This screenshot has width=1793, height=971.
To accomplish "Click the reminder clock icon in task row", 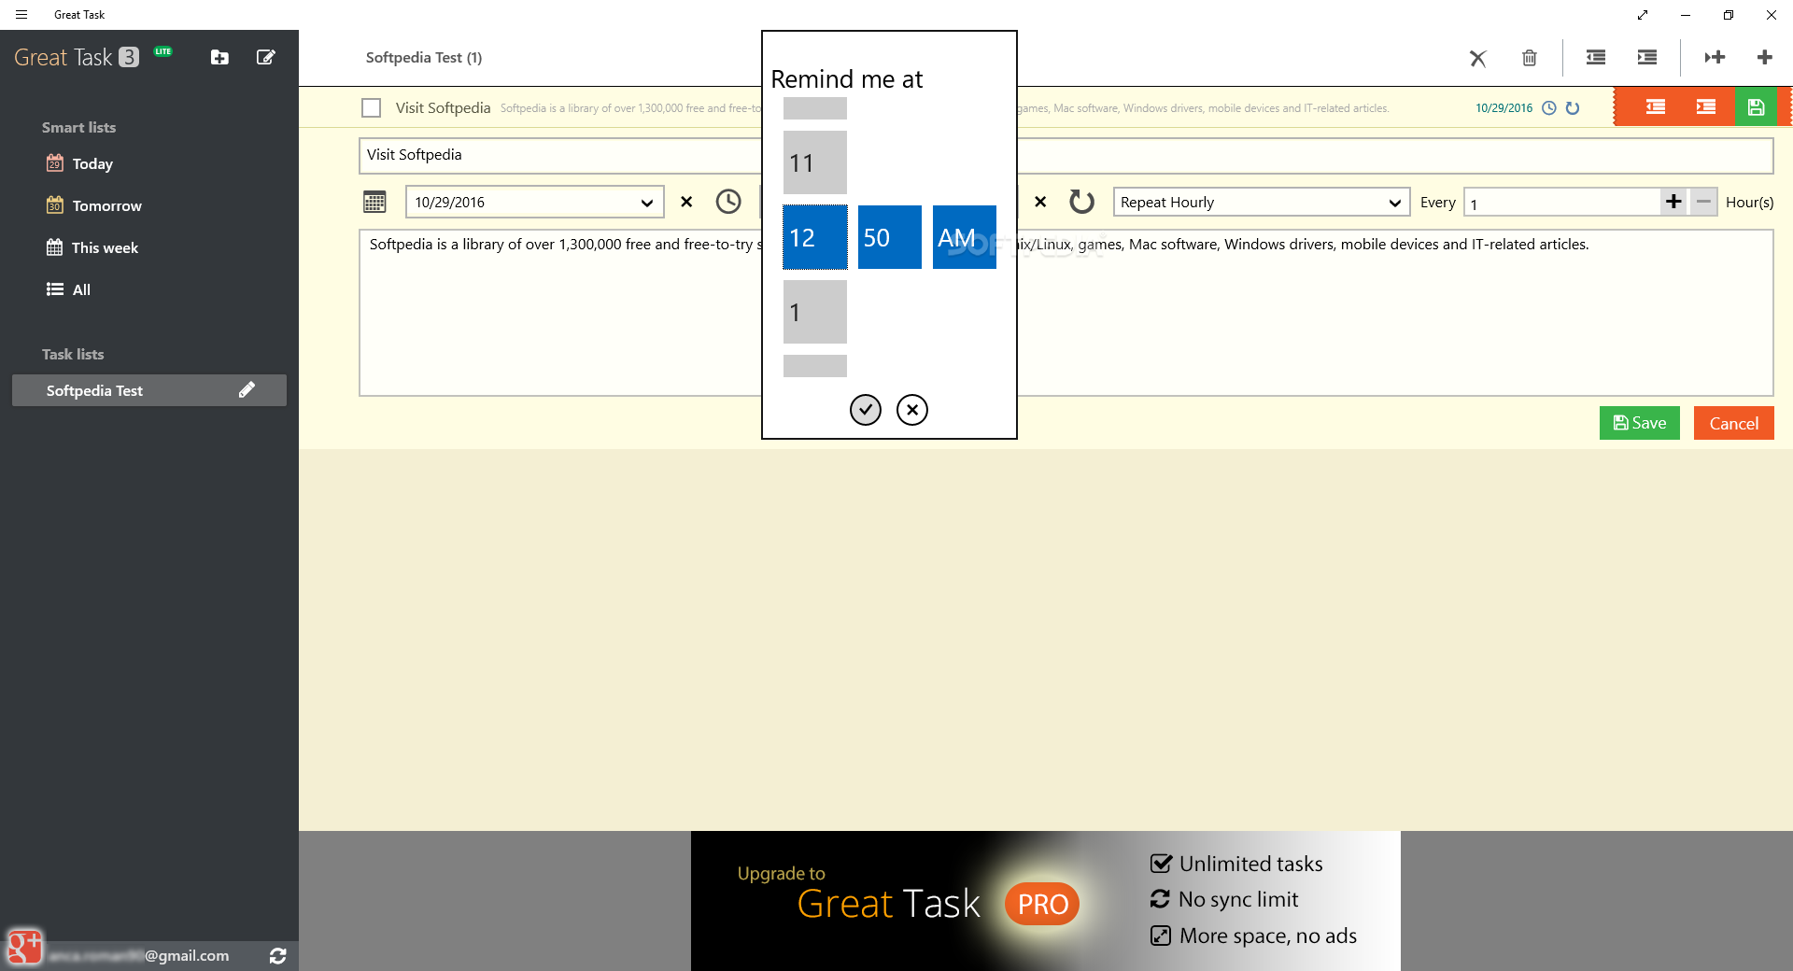I will [x=1549, y=108].
